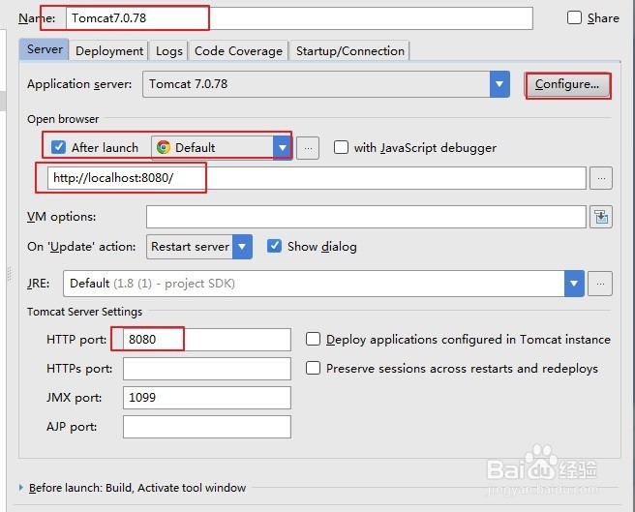Click the empty AJP port field
This screenshot has width=635, height=512.
pos(207,427)
